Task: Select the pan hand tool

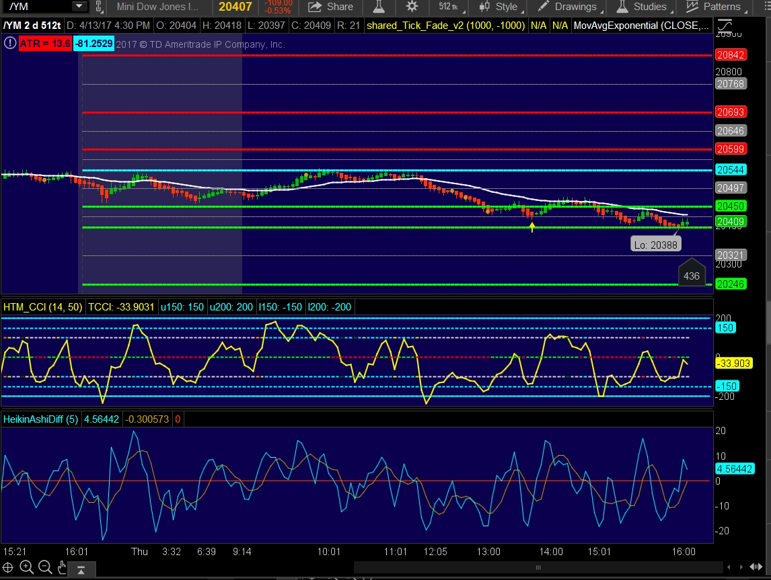Action: pyautogui.click(x=63, y=567)
